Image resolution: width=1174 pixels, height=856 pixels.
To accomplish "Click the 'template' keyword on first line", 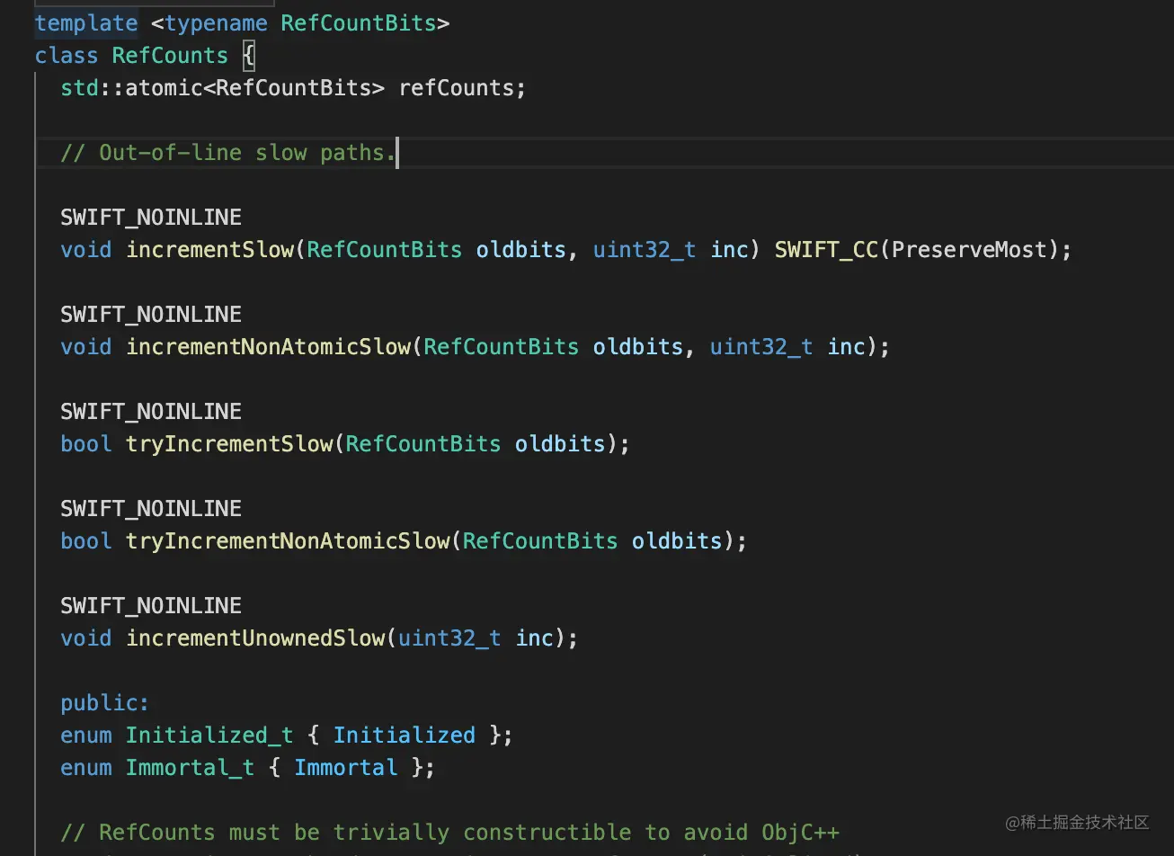I will pyautogui.click(x=86, y=23).
